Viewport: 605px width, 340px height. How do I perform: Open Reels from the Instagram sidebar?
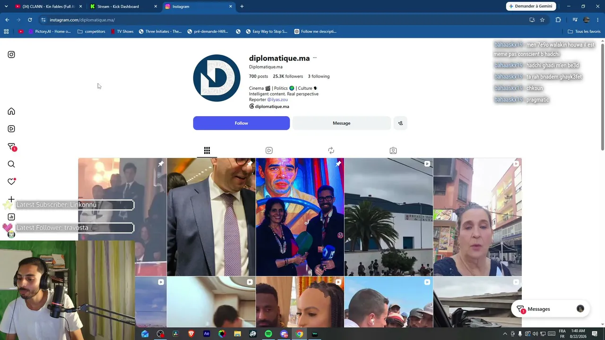click(x=11, y=129)
